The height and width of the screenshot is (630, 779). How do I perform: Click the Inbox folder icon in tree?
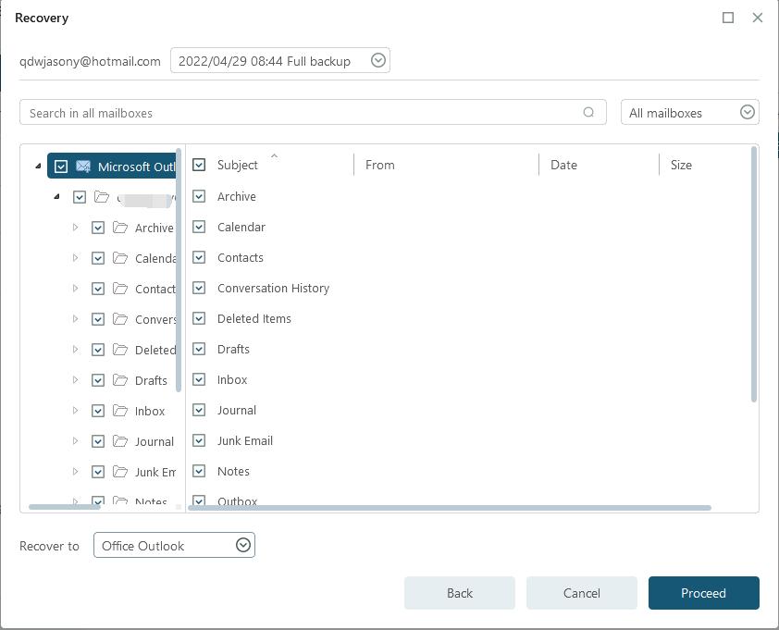(119, 411)
